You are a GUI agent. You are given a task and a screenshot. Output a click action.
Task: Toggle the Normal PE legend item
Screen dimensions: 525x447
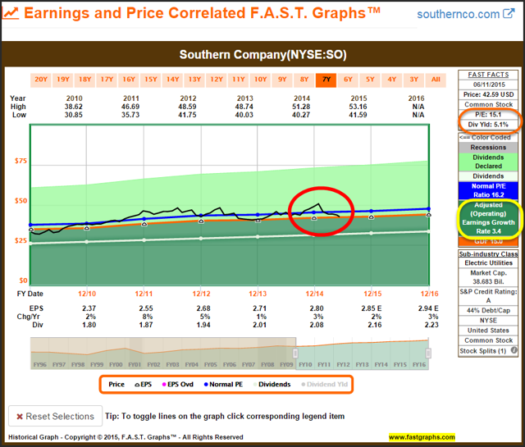(223, 385)
